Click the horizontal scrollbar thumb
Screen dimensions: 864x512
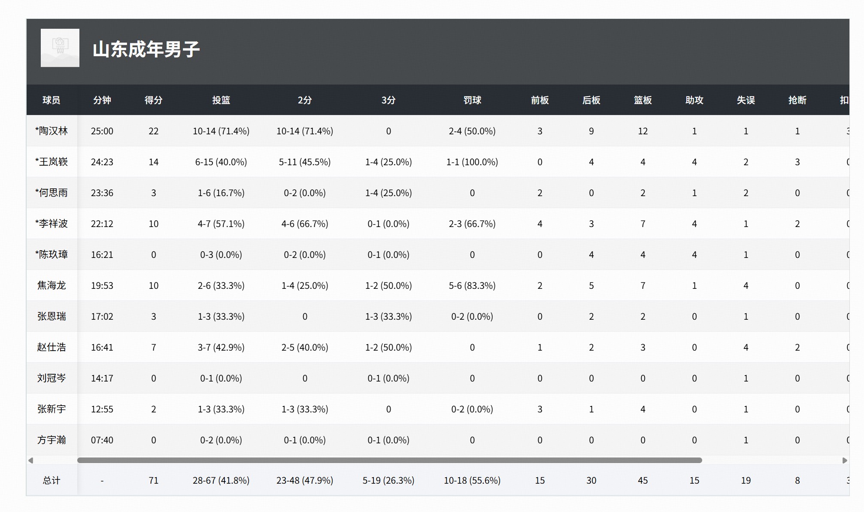tap(389, 460)
